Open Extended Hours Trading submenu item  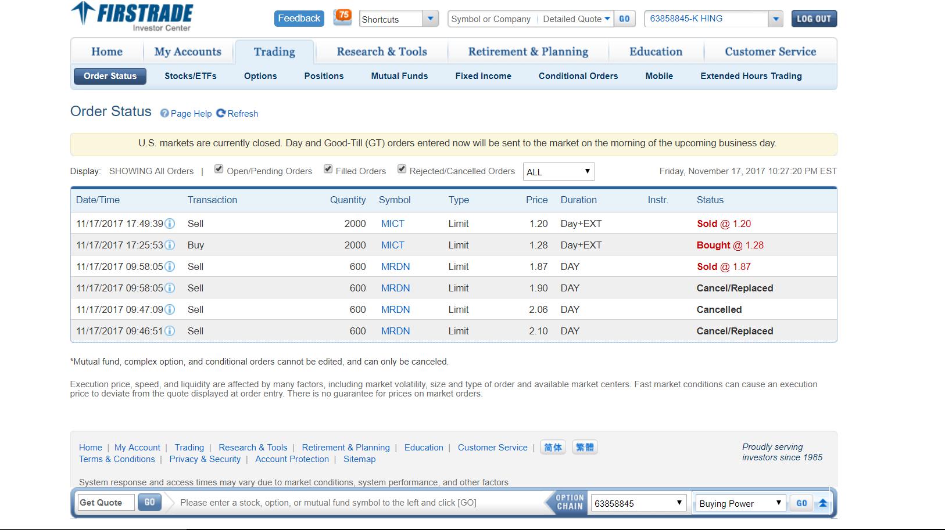point(751,76)
